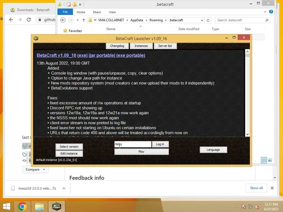Open File Explorer from the taskbar
The image size is (283, 212).
point(39,206)
